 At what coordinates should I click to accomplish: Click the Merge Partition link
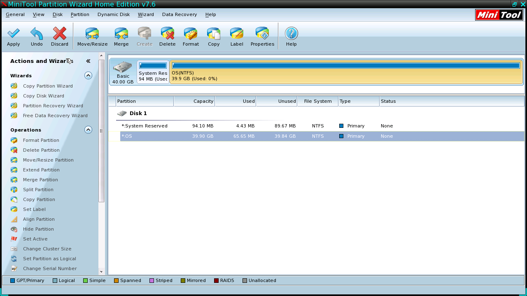point(40,180)
